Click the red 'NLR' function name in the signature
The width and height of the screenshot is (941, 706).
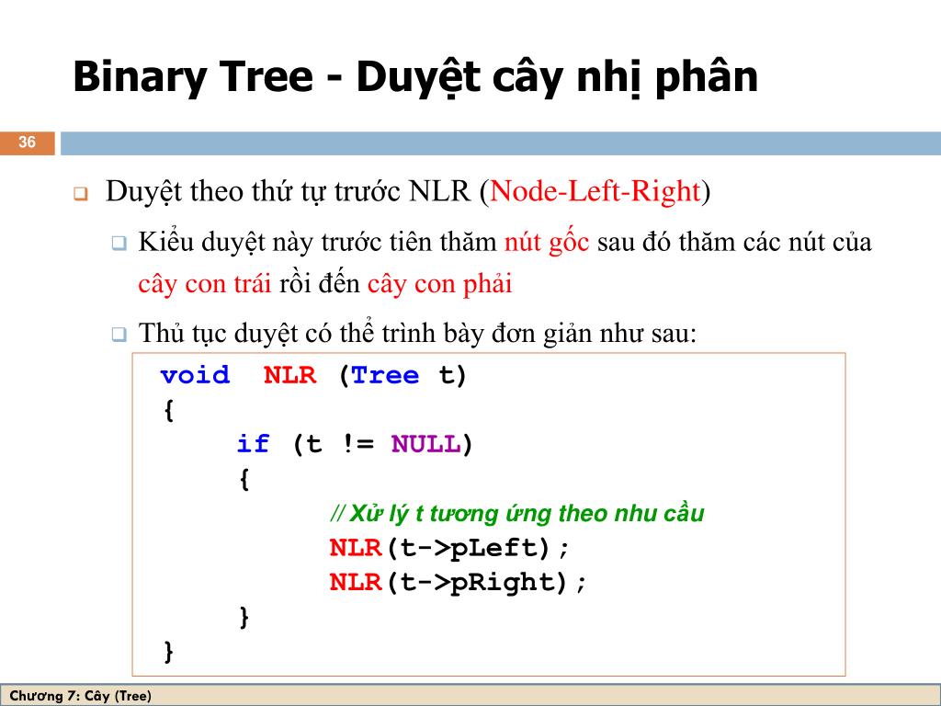(289, 375)
